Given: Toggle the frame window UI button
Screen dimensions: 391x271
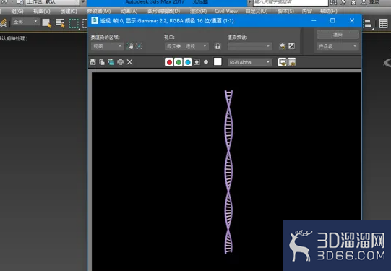Looking at the screenshot, I should pyautogui.click(x=291, y=62).
